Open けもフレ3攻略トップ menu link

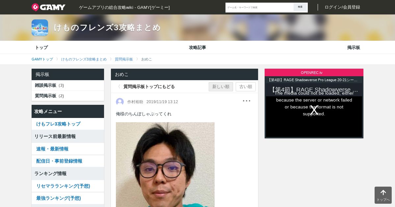(x=68, y=124)
